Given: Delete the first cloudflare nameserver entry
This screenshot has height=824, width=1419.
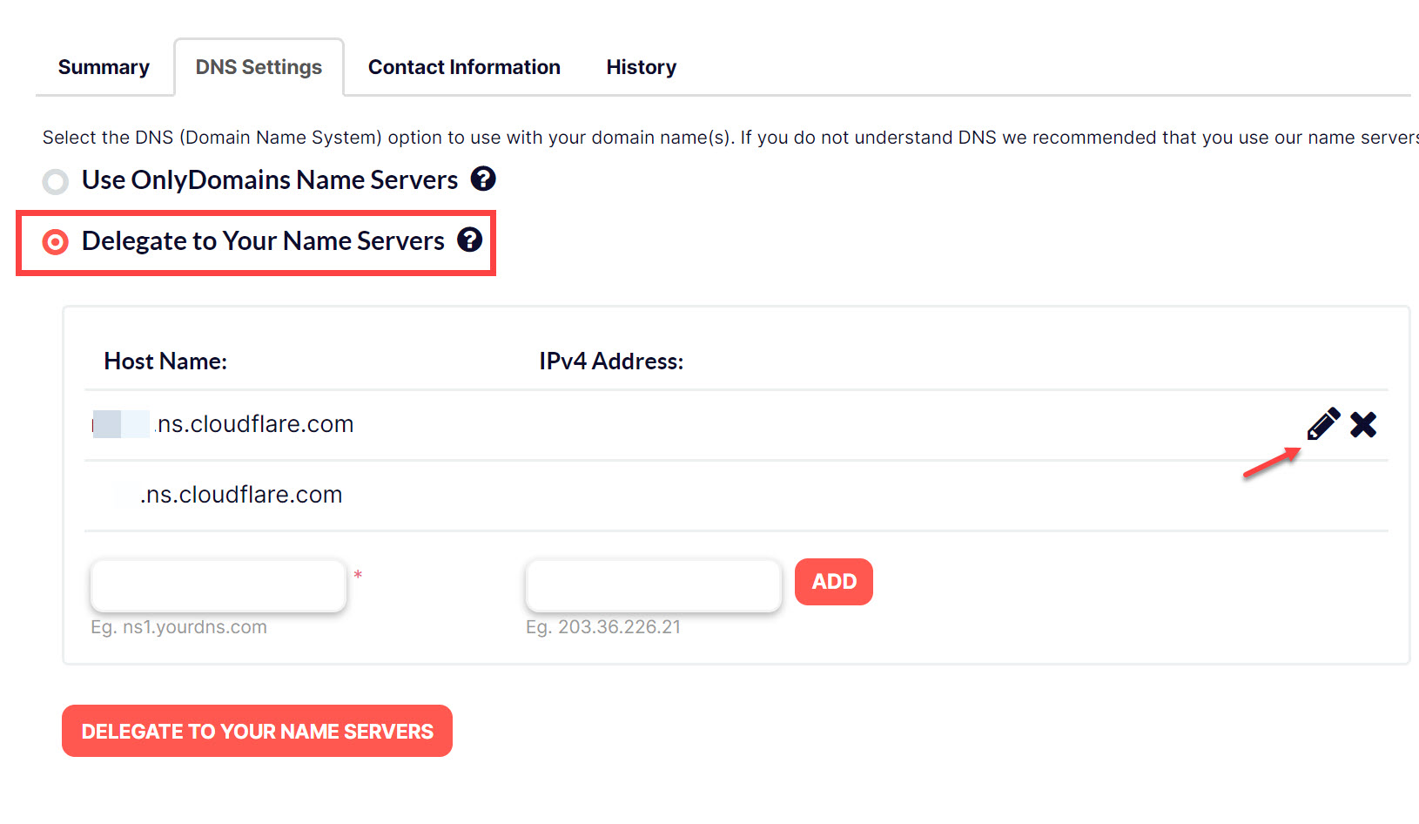Looking at the screenshot, I should pos(1362,424).
